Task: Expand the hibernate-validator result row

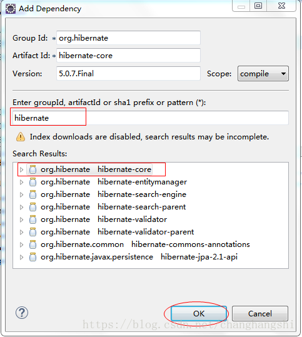Action: [21, 219]
